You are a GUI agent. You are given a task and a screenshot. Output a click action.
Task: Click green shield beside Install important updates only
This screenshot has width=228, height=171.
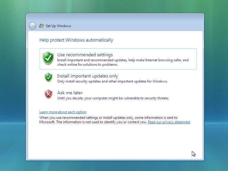tap(48, 78)
